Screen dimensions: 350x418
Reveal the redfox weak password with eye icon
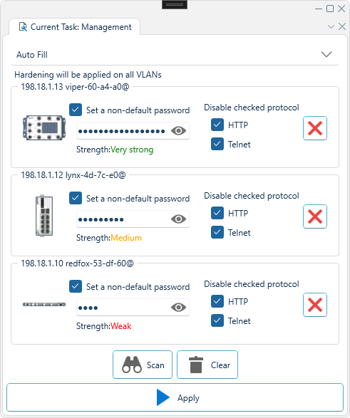point(178,308)
